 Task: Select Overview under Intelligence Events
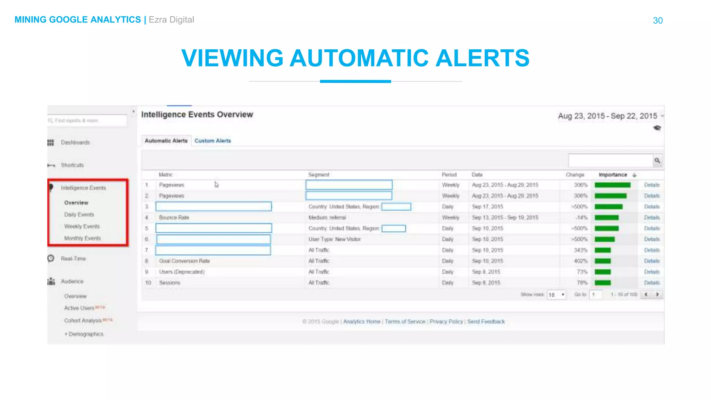(76, 203)
